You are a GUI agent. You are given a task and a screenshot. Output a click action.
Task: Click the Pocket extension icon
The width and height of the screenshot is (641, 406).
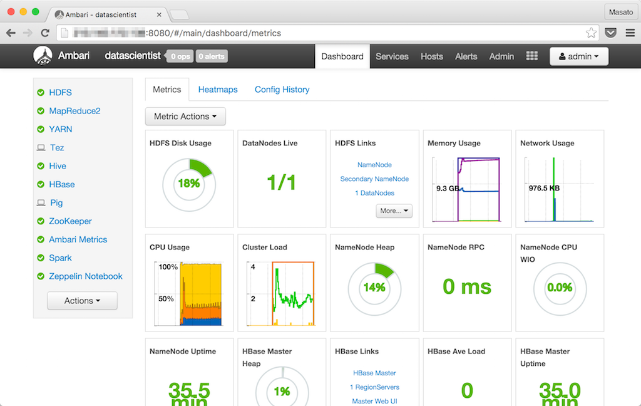tap(610, 33)
